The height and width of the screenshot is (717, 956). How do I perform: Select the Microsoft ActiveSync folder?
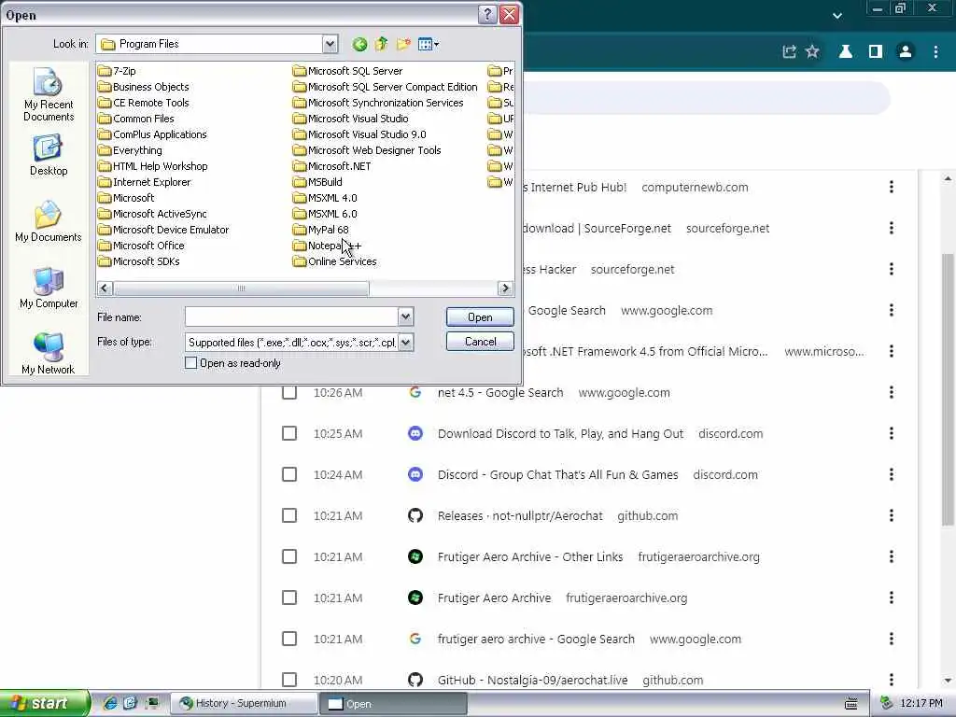152,214
